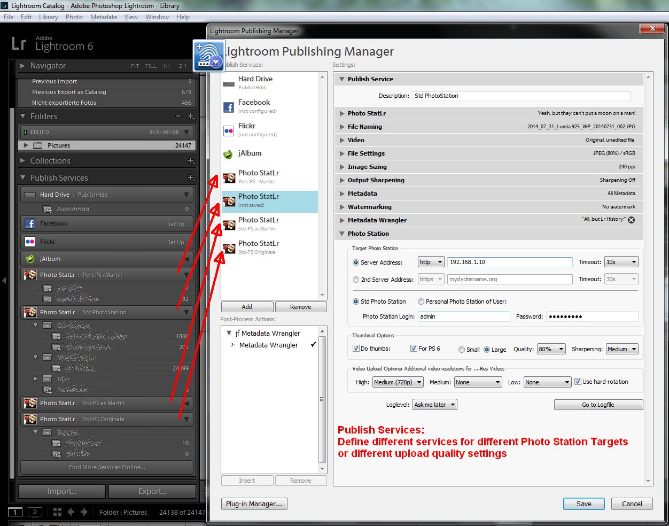Image resolution: width=669 pixels, height=526 pixels.
Task: Click jAlbum frog icon in Library panel
Action: click(30, 259)
